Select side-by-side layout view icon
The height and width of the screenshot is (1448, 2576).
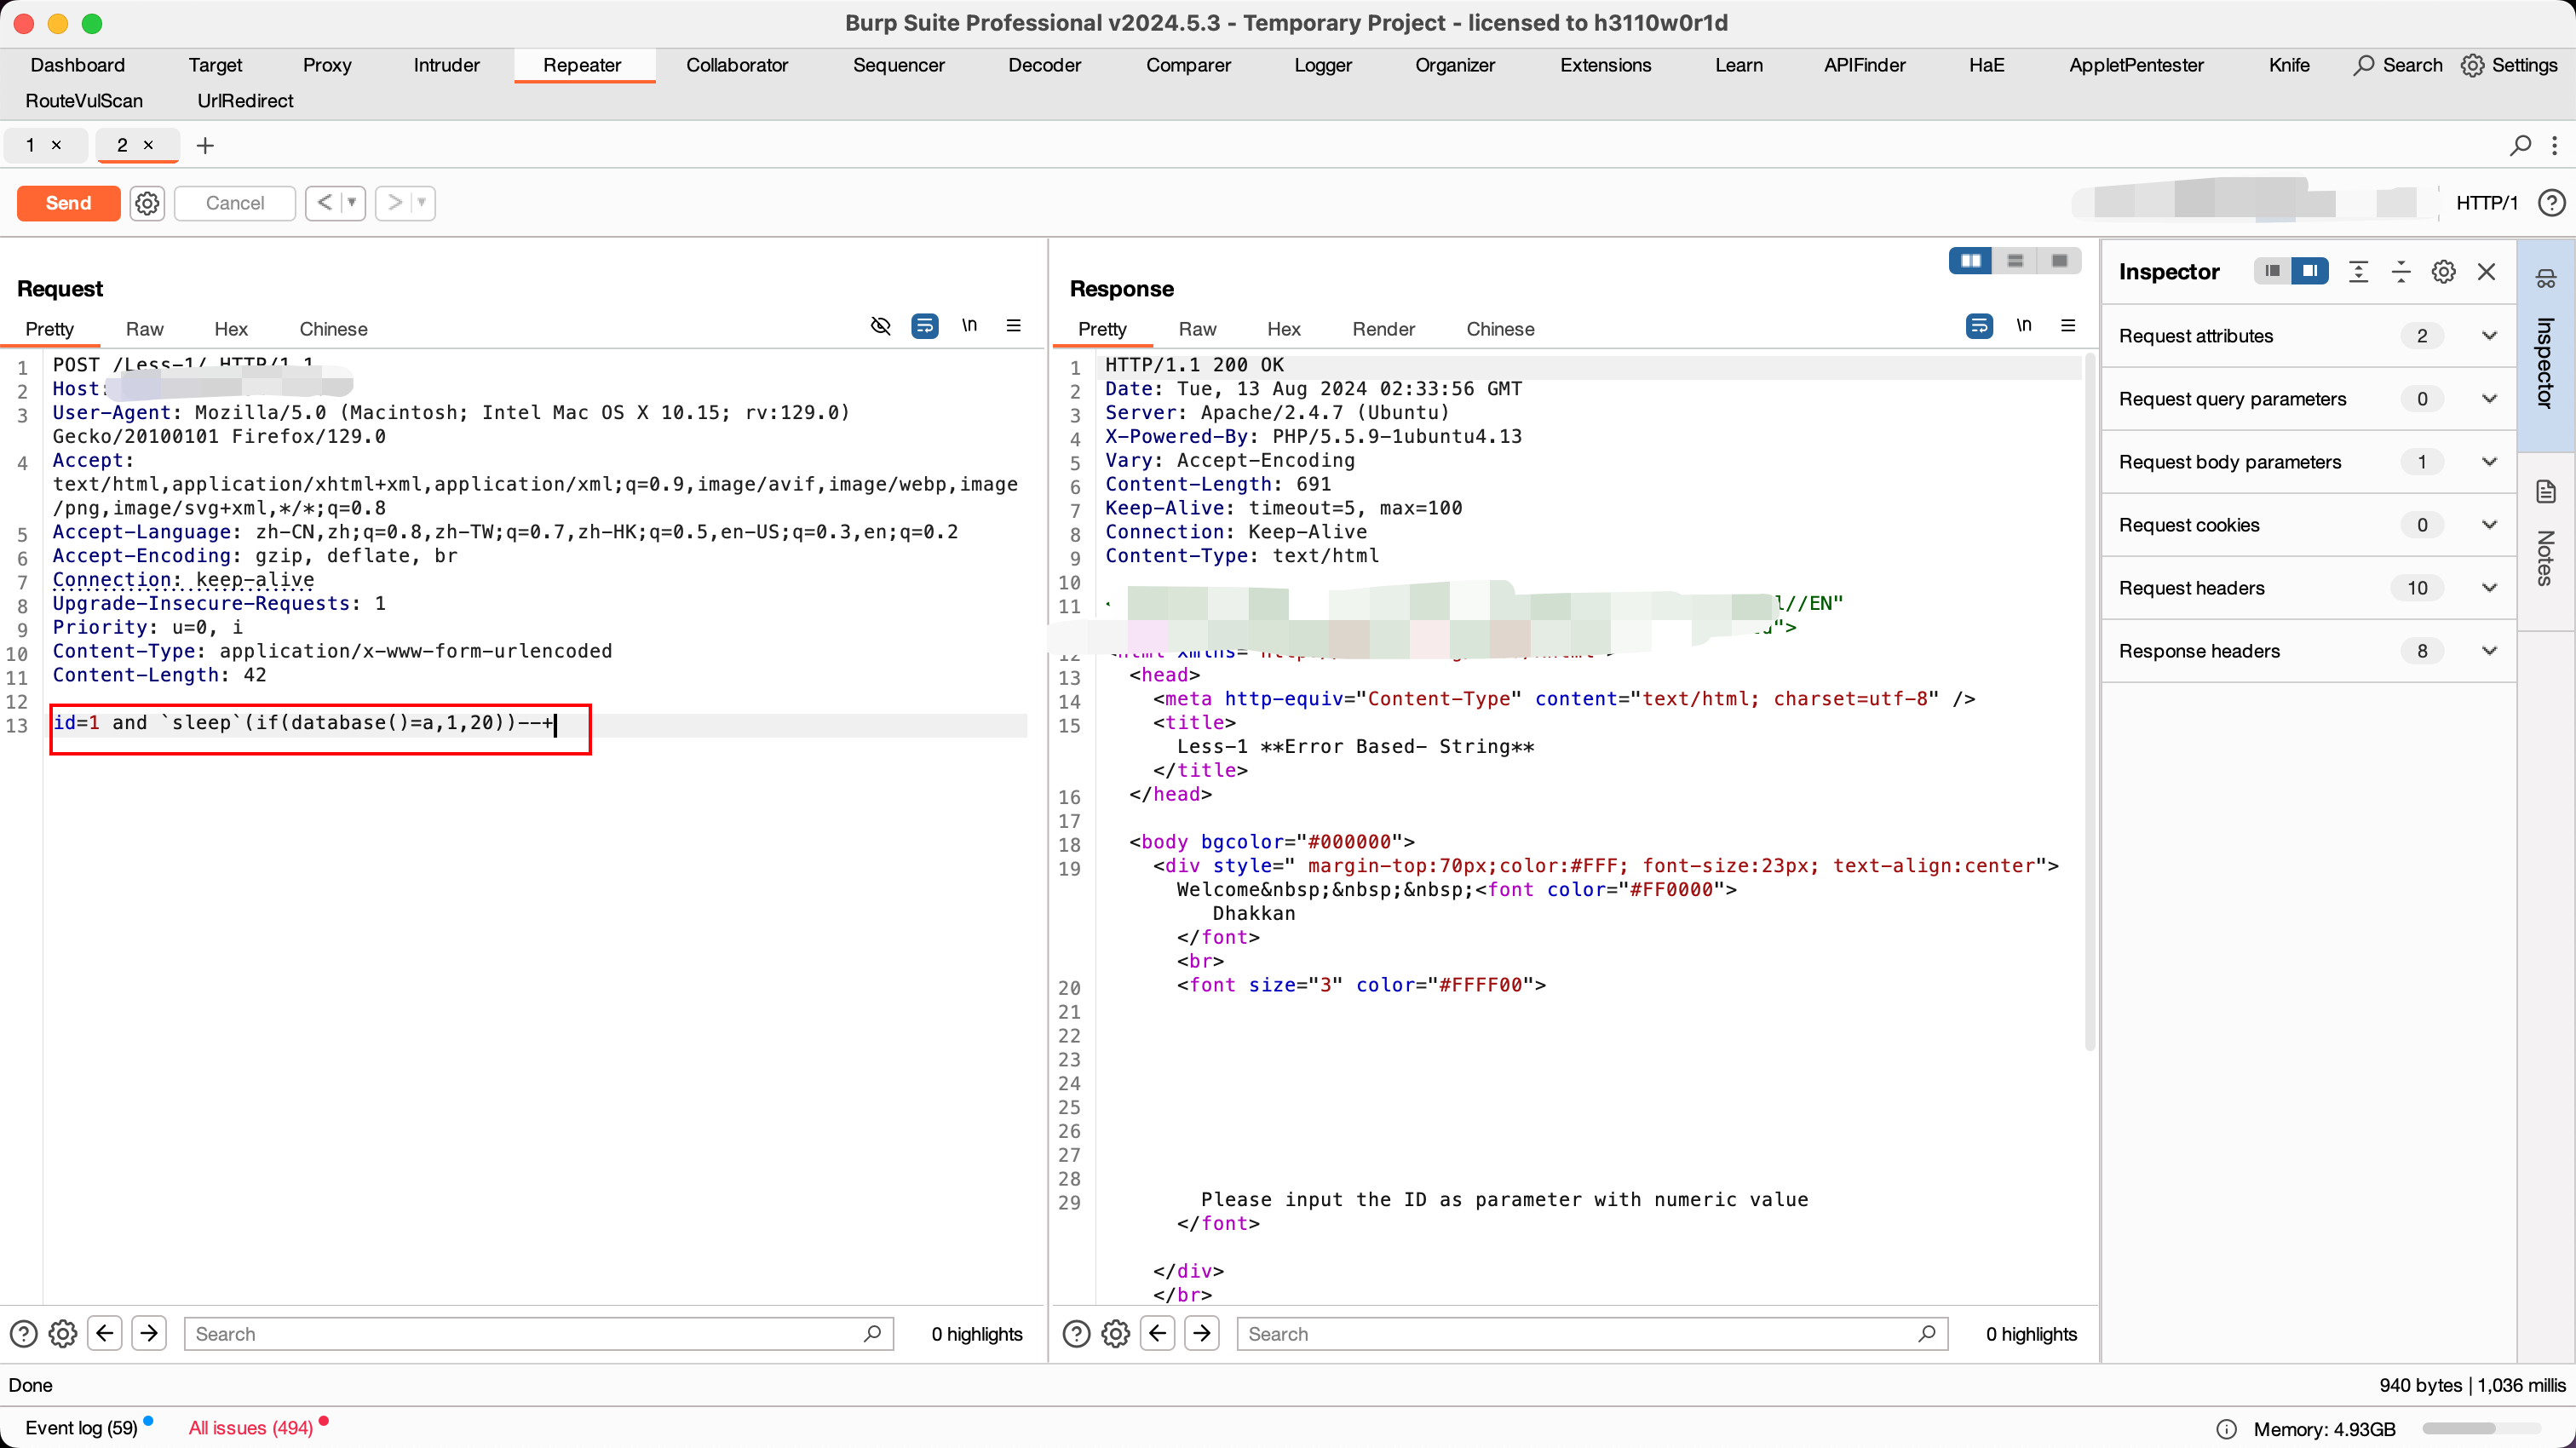click(x=1970, y=261)
